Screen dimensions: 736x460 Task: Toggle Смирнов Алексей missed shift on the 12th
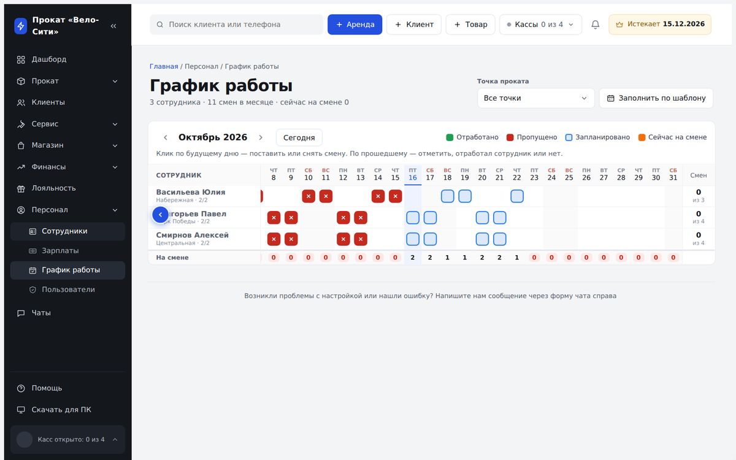(x=343, y=239)
